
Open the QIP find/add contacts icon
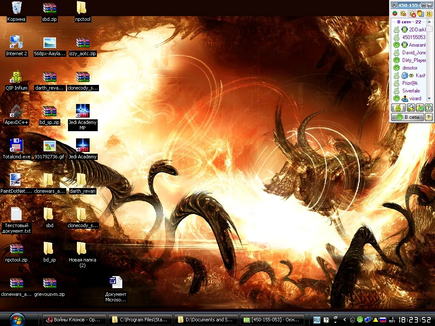coord(411,107)
